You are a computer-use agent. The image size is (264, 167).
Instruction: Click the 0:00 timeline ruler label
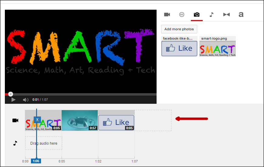pos(25,162)
